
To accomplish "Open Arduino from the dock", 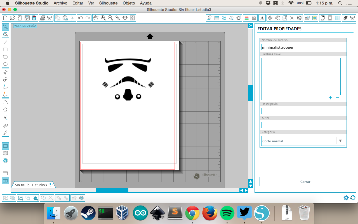I will 140,213.
